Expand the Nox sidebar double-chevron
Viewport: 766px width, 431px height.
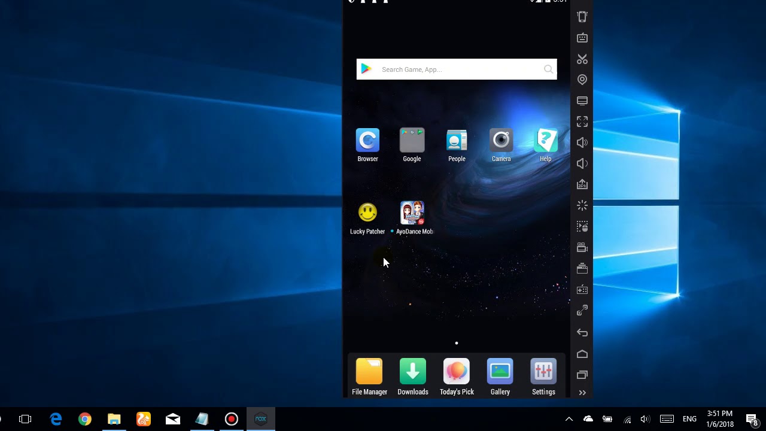tap(582, 393)
